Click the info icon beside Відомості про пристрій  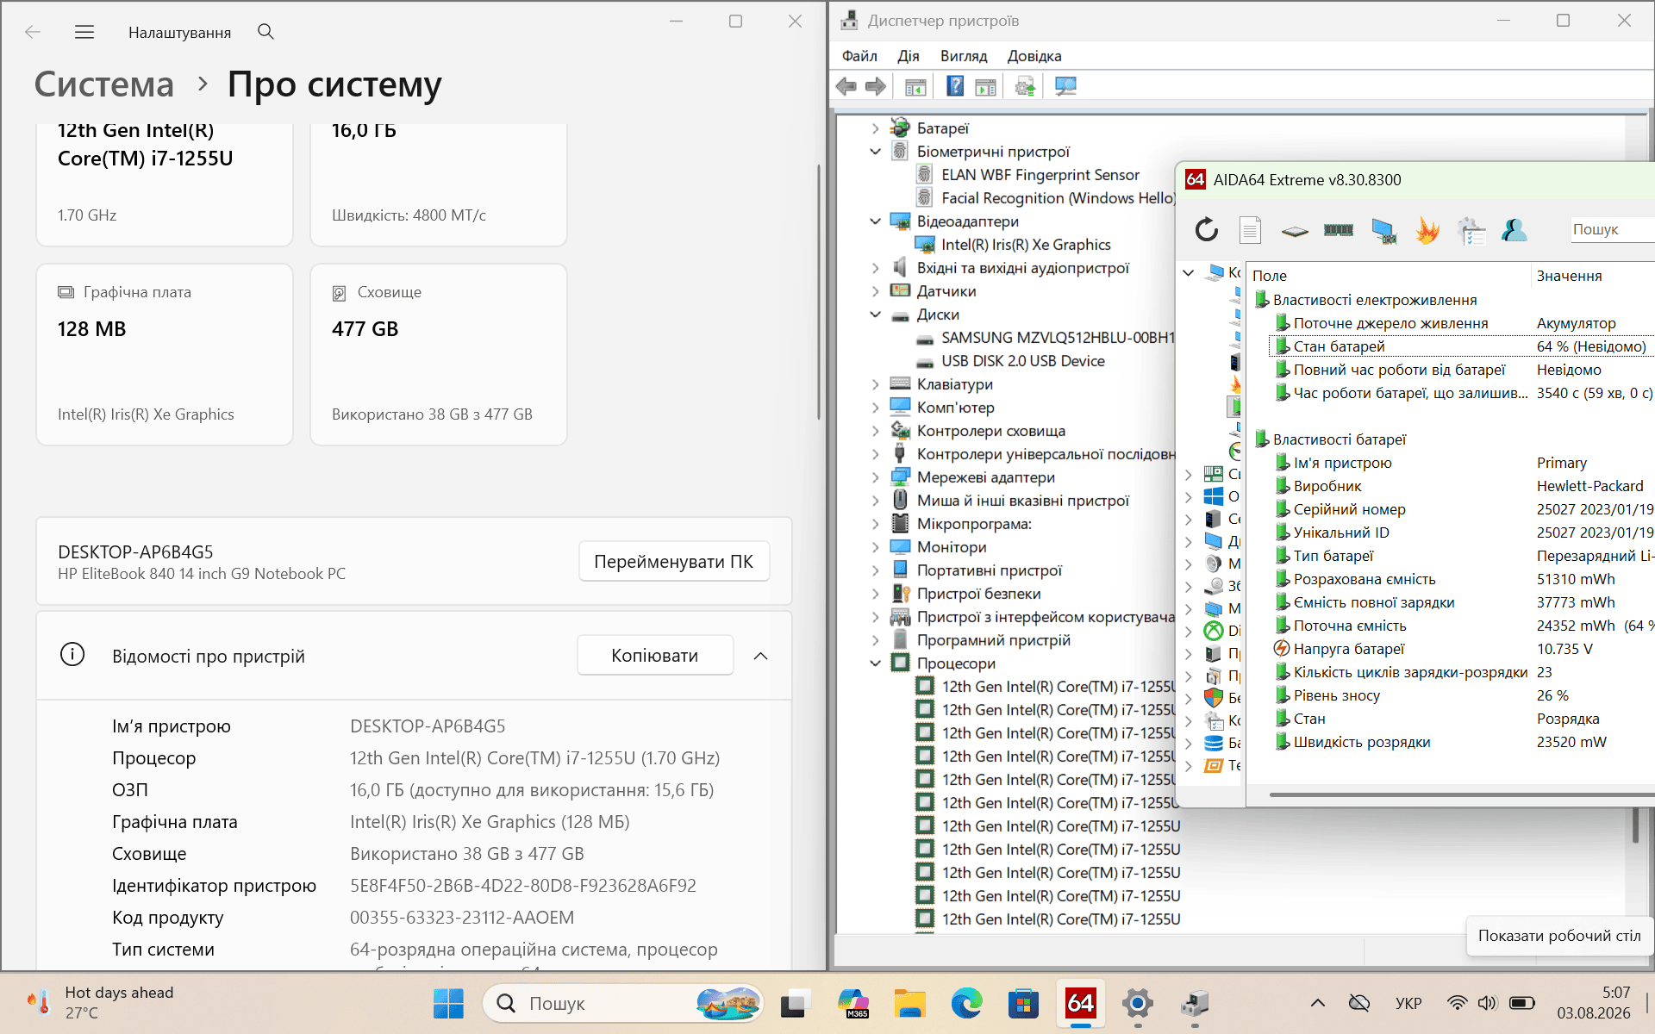[x=72, y=655]
